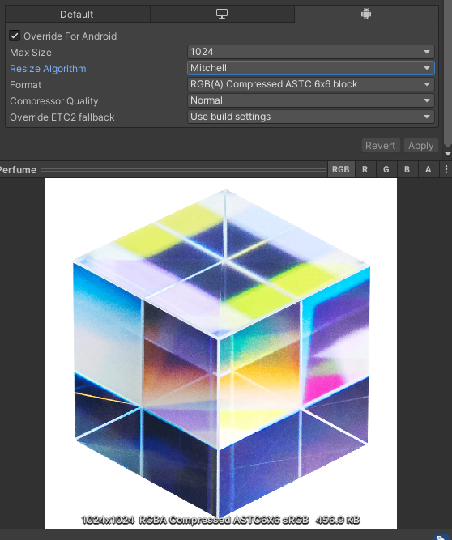Select the Android robot platform tab
Image resolution: width=452 pixels, height=540 pixels.
(366, 14)
